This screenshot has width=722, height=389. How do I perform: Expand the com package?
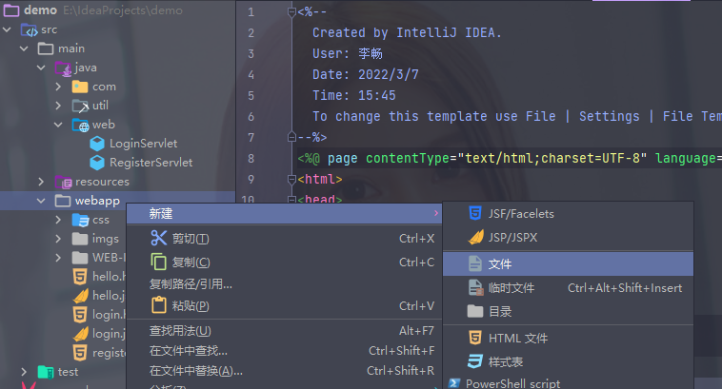coord(58,87)
